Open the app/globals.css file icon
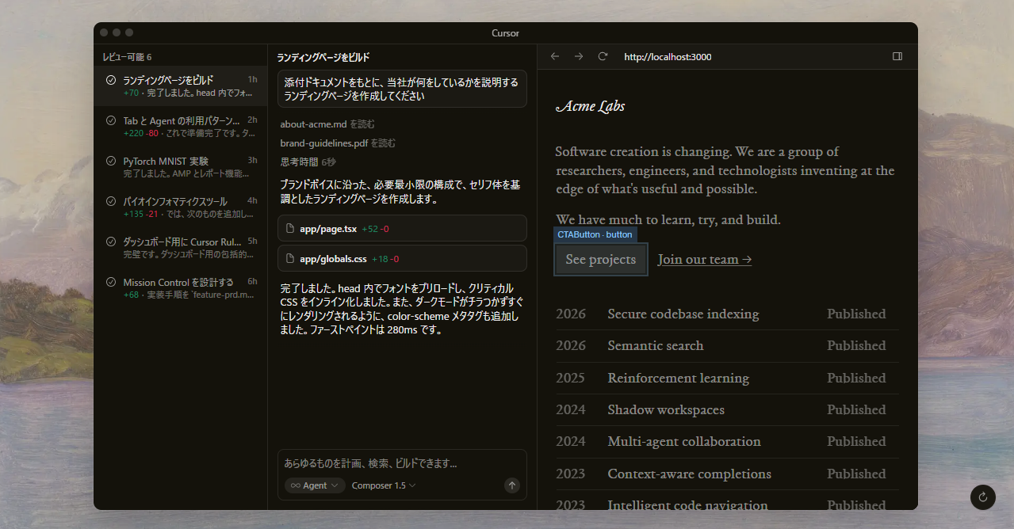The width and height of the screenshot is (1014, 529). click(x=289, y=258)
